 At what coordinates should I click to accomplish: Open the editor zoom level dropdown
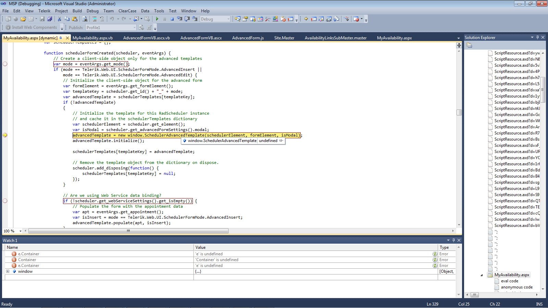[21, 231]
